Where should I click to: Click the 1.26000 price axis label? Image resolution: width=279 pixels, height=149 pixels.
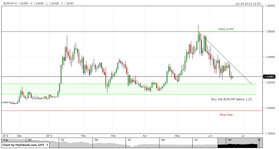coord(270,31)
